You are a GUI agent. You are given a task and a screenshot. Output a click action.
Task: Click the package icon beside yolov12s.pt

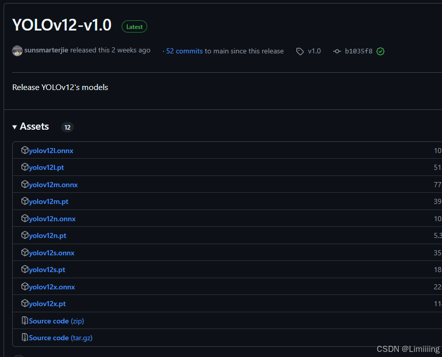click(x=25, y=269)
